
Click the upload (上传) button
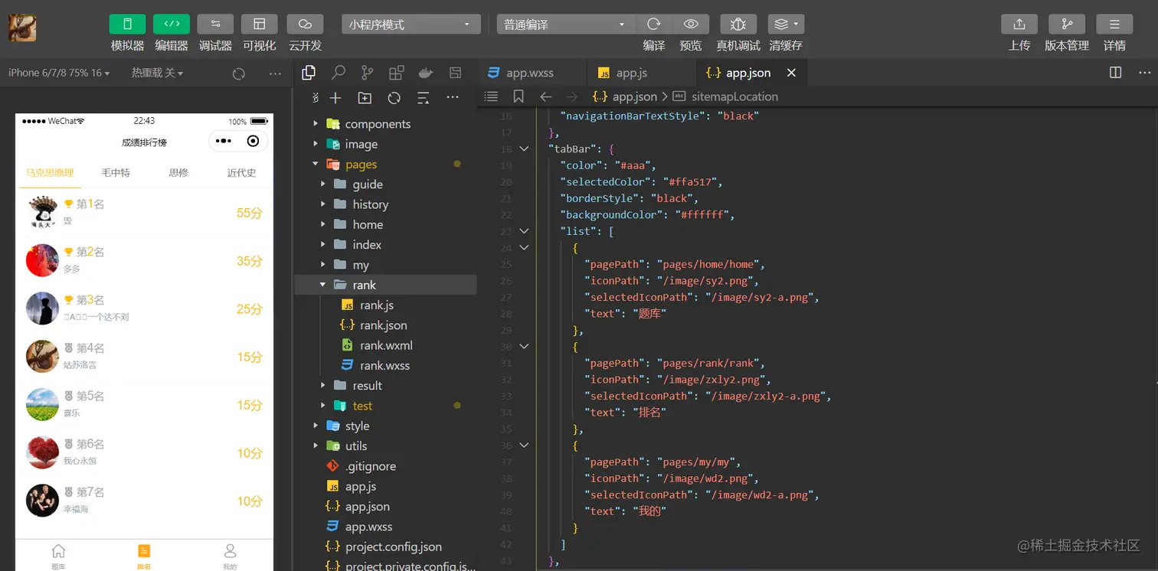pyautogui.click(x=1019, y=24)
